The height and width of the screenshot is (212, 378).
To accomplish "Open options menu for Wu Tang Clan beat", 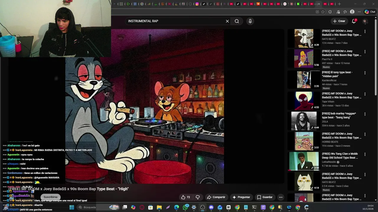I will 365,154.
